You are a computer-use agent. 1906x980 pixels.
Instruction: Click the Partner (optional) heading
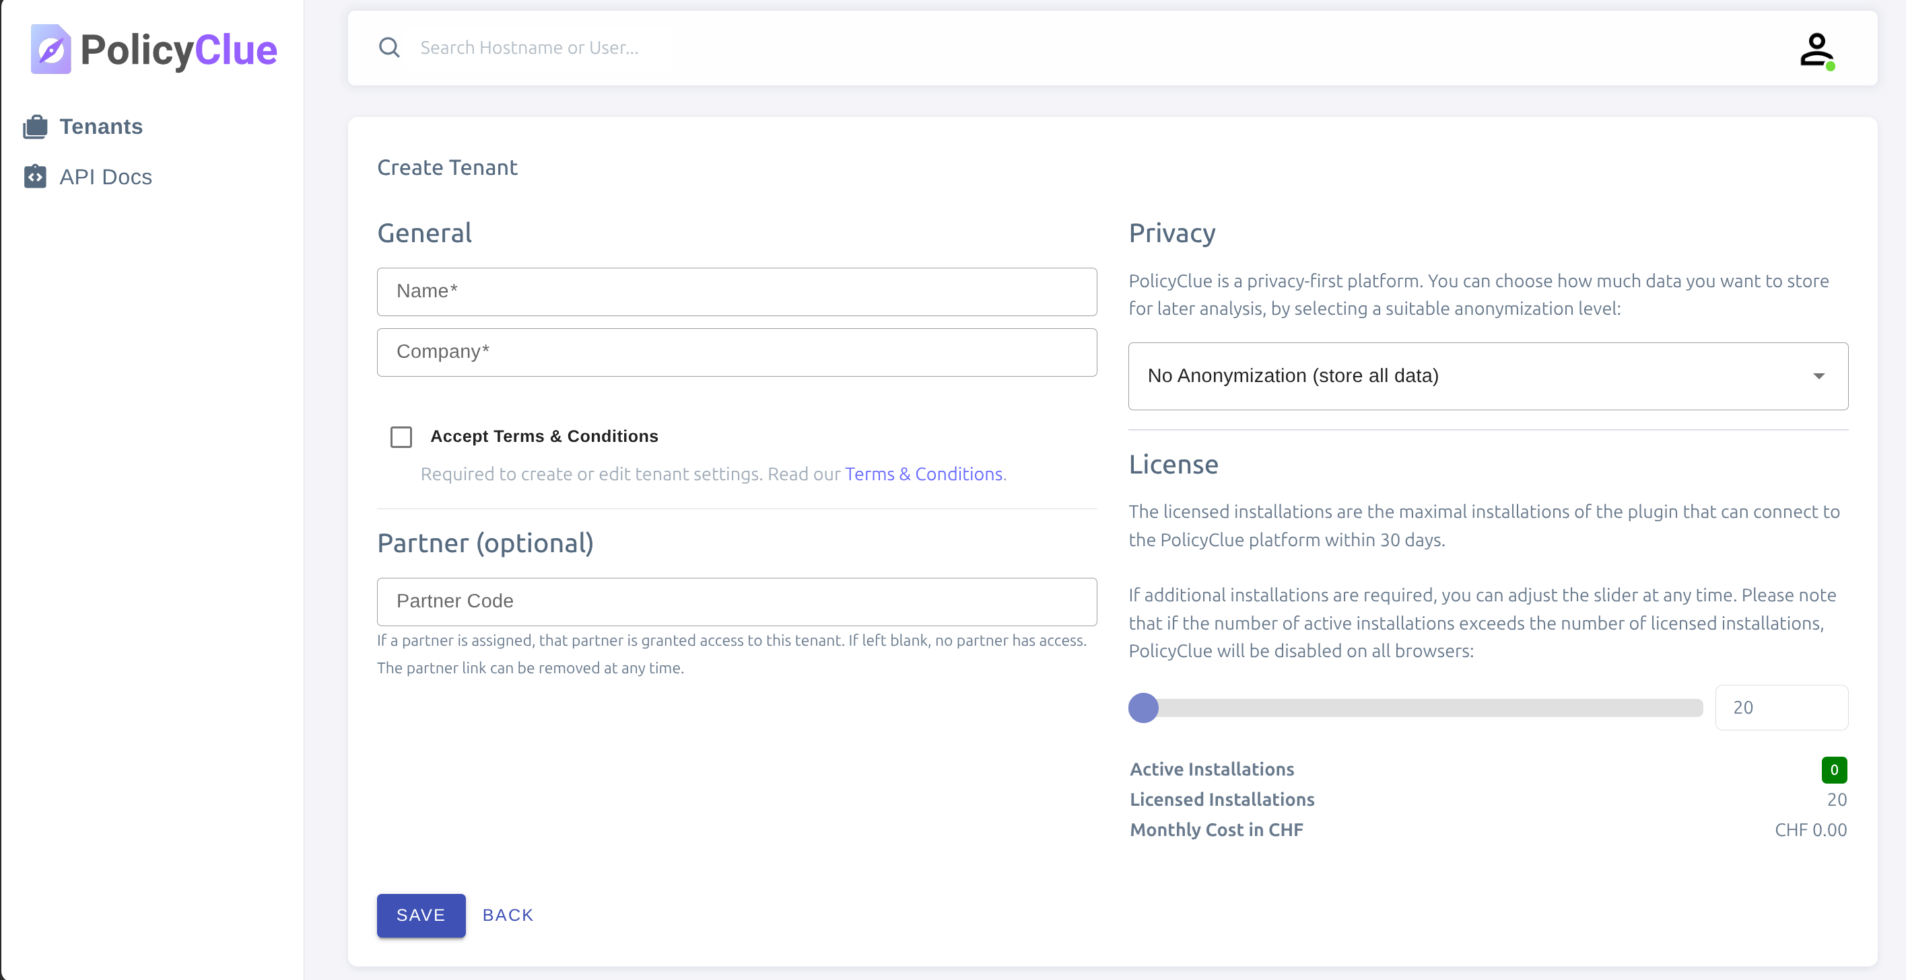click(x=485, y=544)
